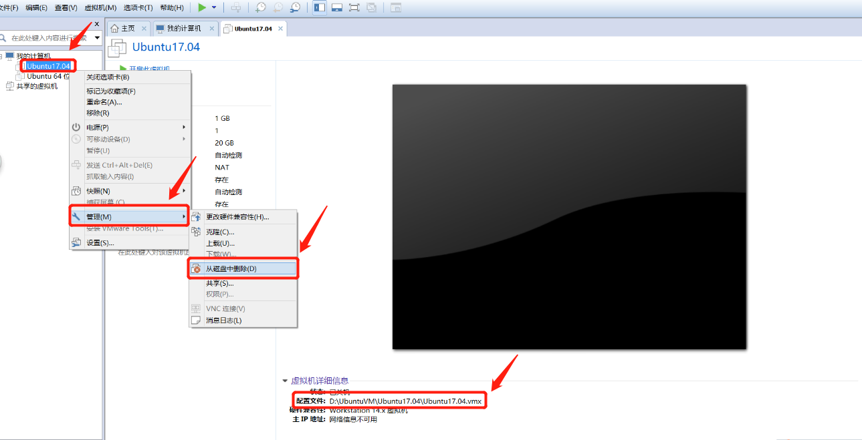Viewport: 862px width, 440px height.
Task: Click the 虚拟机详细信息 heading text
Action: click(x=320, y=381)
